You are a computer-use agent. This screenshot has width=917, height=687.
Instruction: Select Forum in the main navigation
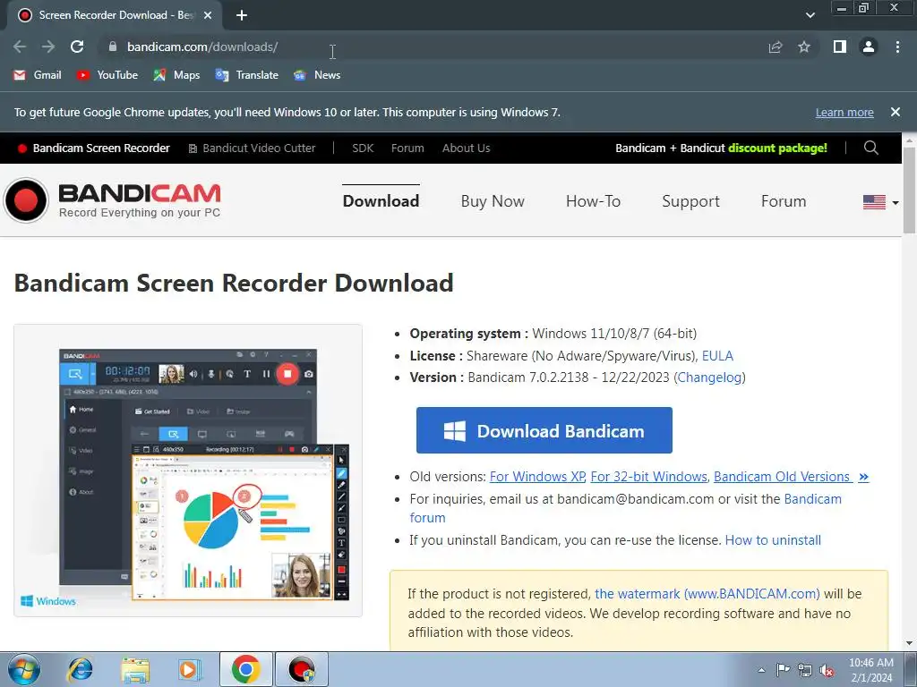click(x=784, y=201)
